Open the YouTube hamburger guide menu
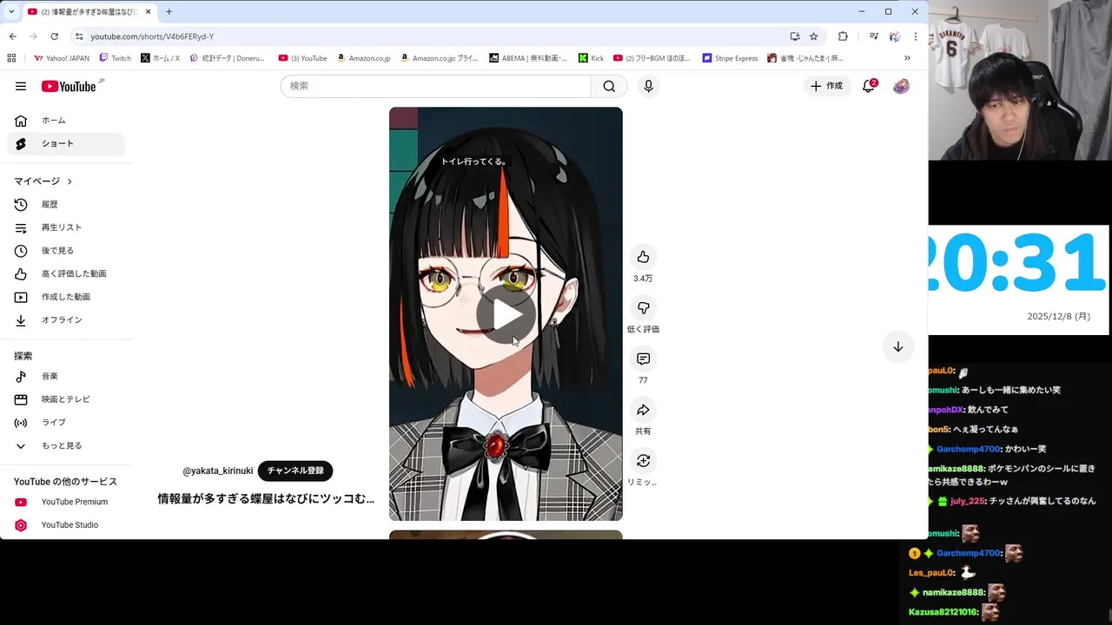 [21, 86]
